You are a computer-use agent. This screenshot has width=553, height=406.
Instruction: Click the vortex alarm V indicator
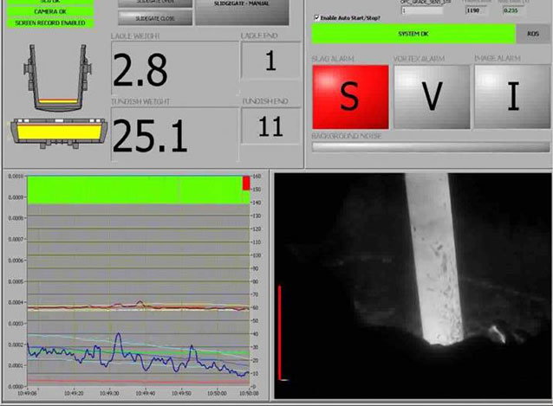click(432, 97)
